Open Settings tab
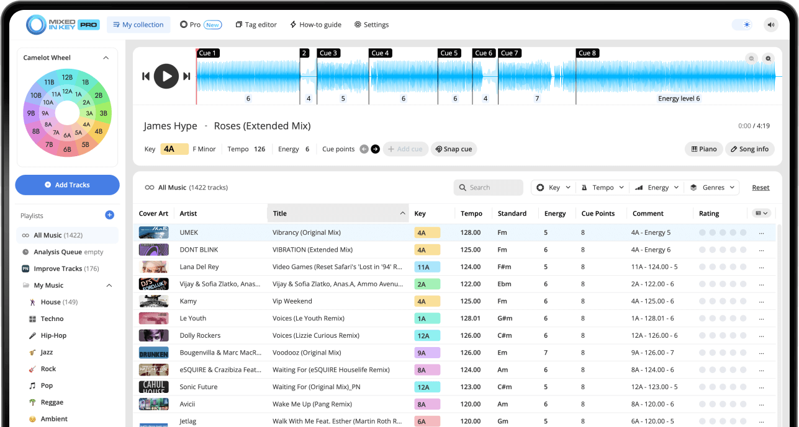 (371, 25)
